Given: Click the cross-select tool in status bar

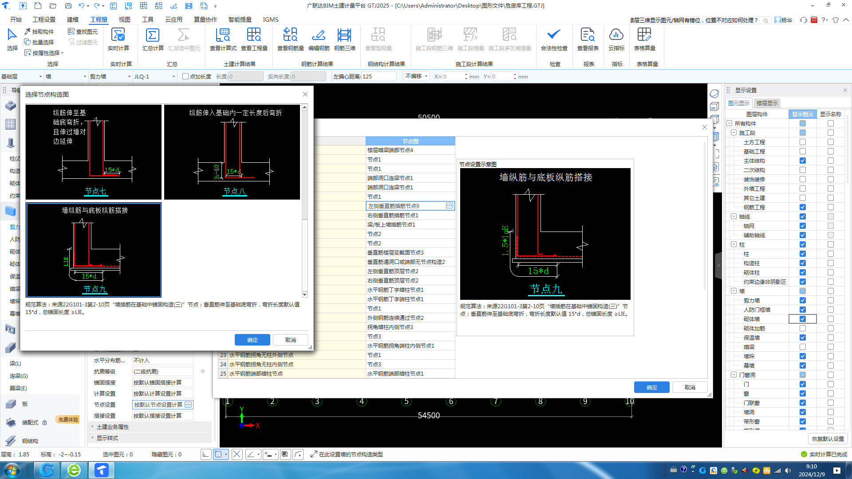Looking at the screenshot, I should [237, 454].
